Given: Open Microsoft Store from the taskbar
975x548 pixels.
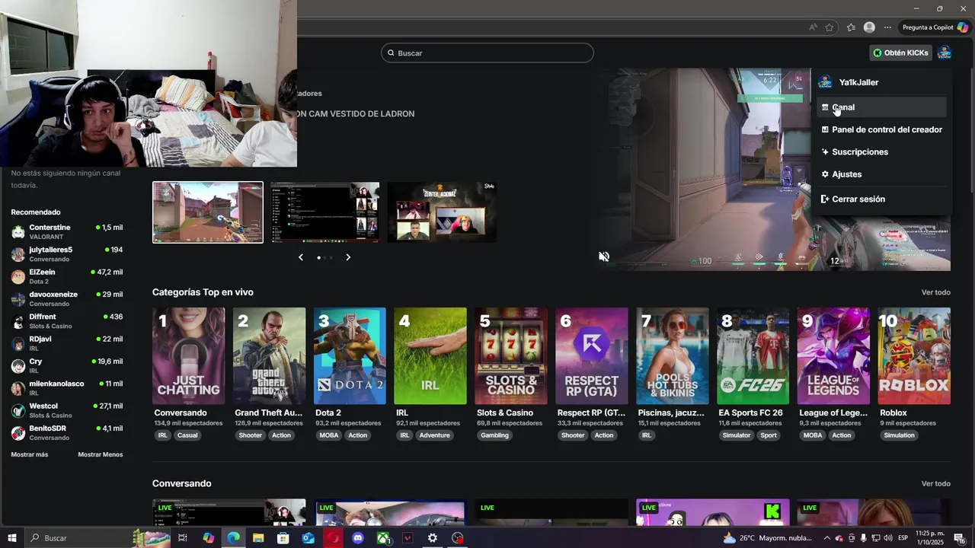Looking at the screenshot, I should (283, 538).
